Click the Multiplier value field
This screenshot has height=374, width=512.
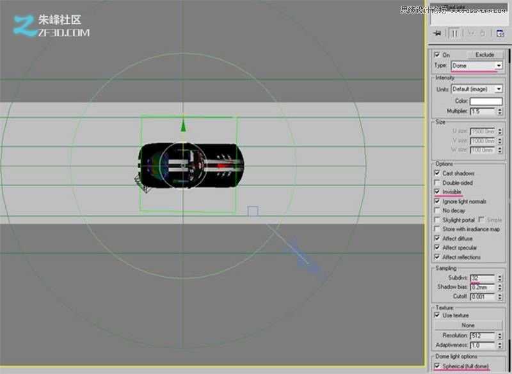pos(483,111)
